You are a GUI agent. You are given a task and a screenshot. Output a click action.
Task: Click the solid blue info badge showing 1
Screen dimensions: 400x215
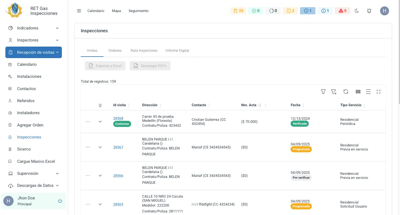pyautogui.click(x=308, y=11)
